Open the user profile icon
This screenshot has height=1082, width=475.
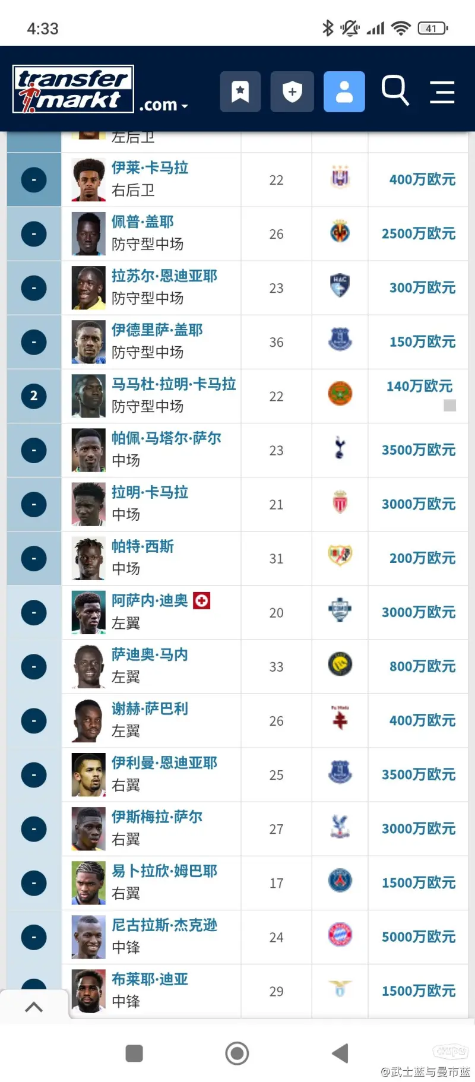click(344, 92)
